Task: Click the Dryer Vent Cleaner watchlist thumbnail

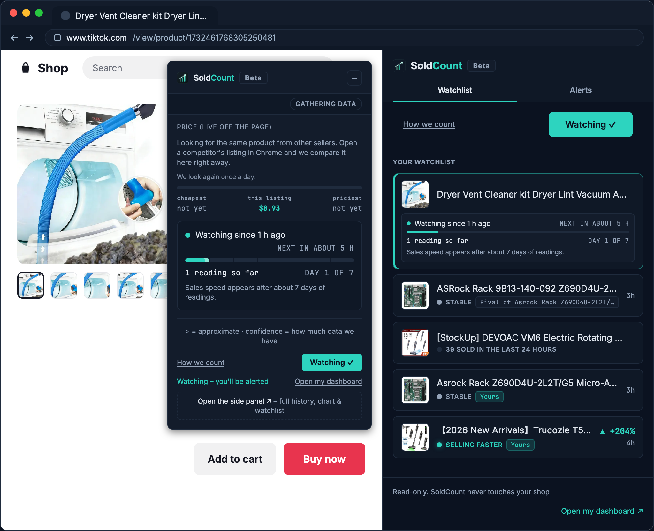Action: tap(415, 194)
